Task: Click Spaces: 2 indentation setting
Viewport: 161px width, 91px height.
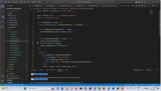Action: tap(136, 85)
